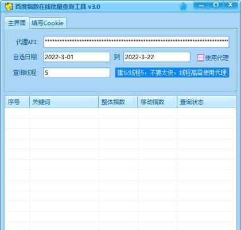
Task: Click the app logo icon in title bar
Action: click(9, 7)
